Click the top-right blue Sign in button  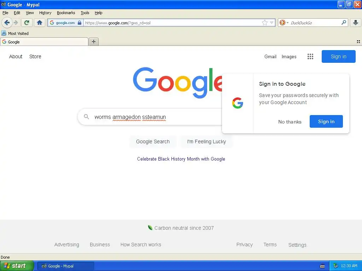(338, 56)
